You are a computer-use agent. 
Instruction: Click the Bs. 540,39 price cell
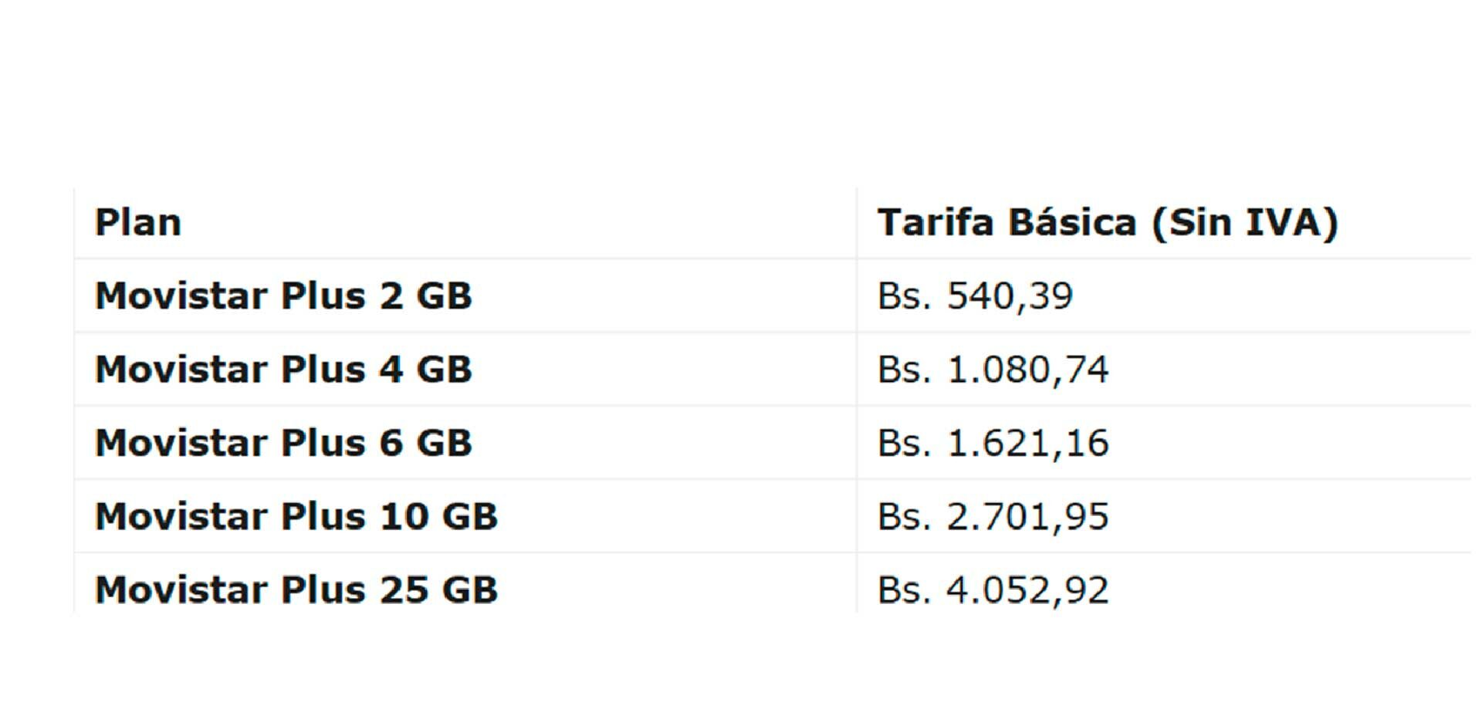click(975, 296)
